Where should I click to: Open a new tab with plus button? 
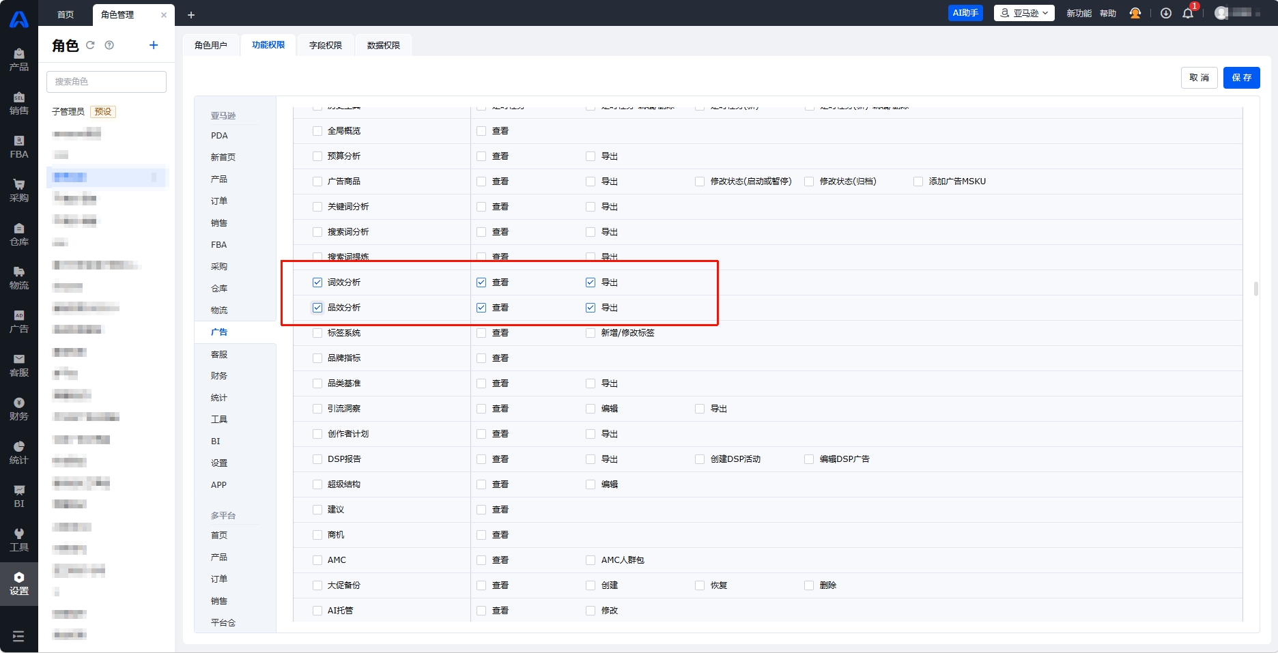pyautogui.click(x=191, y=15)
